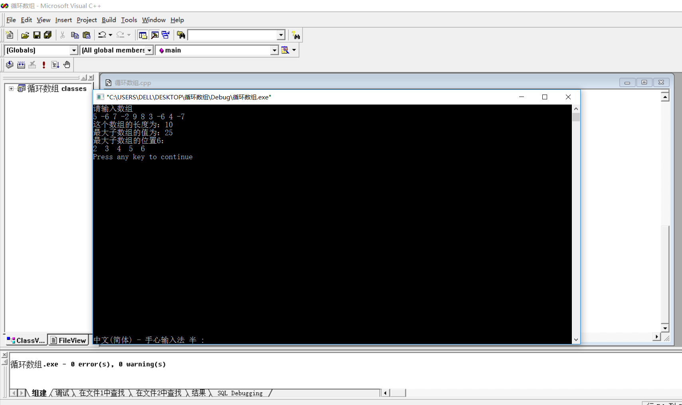Save the current file with the floppy icon
The height and width of the screenshot is (405, 682).
pos(37,35)
